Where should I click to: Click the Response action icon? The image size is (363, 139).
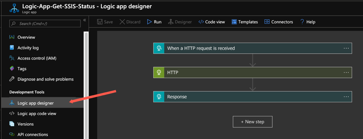pos(159,97)
